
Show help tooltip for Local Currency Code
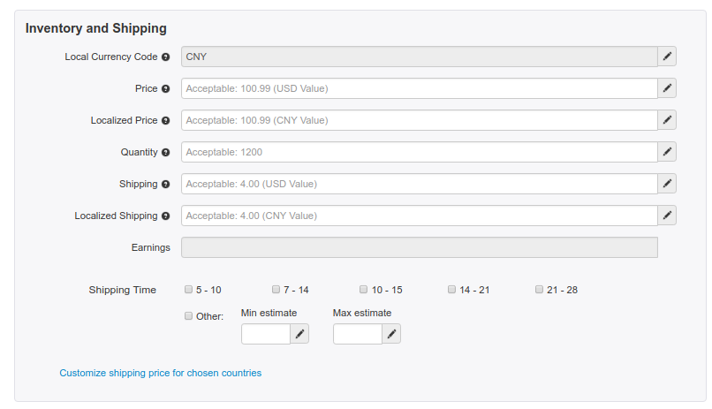pos(165,57)
